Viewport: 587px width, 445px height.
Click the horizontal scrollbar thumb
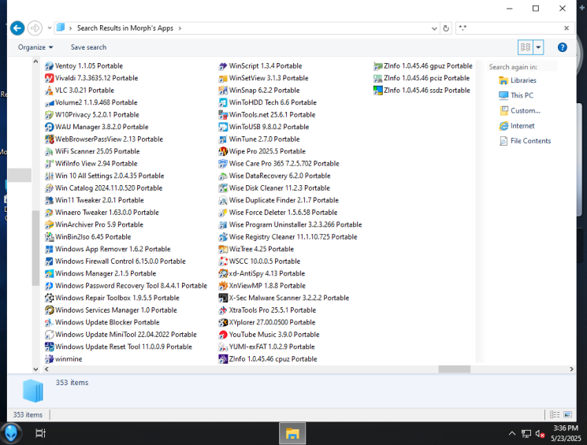(x=454, y=369)
